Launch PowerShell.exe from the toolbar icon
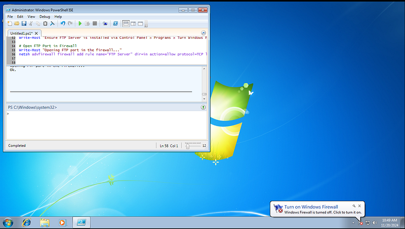 pos(115,24)
